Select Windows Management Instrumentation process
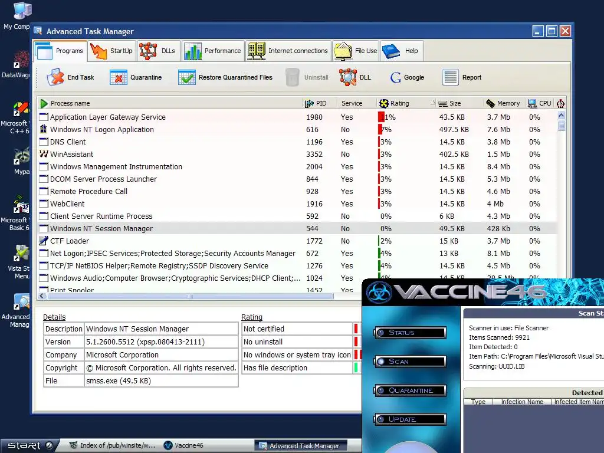This screenshot has height=453, width=604. 297,166
